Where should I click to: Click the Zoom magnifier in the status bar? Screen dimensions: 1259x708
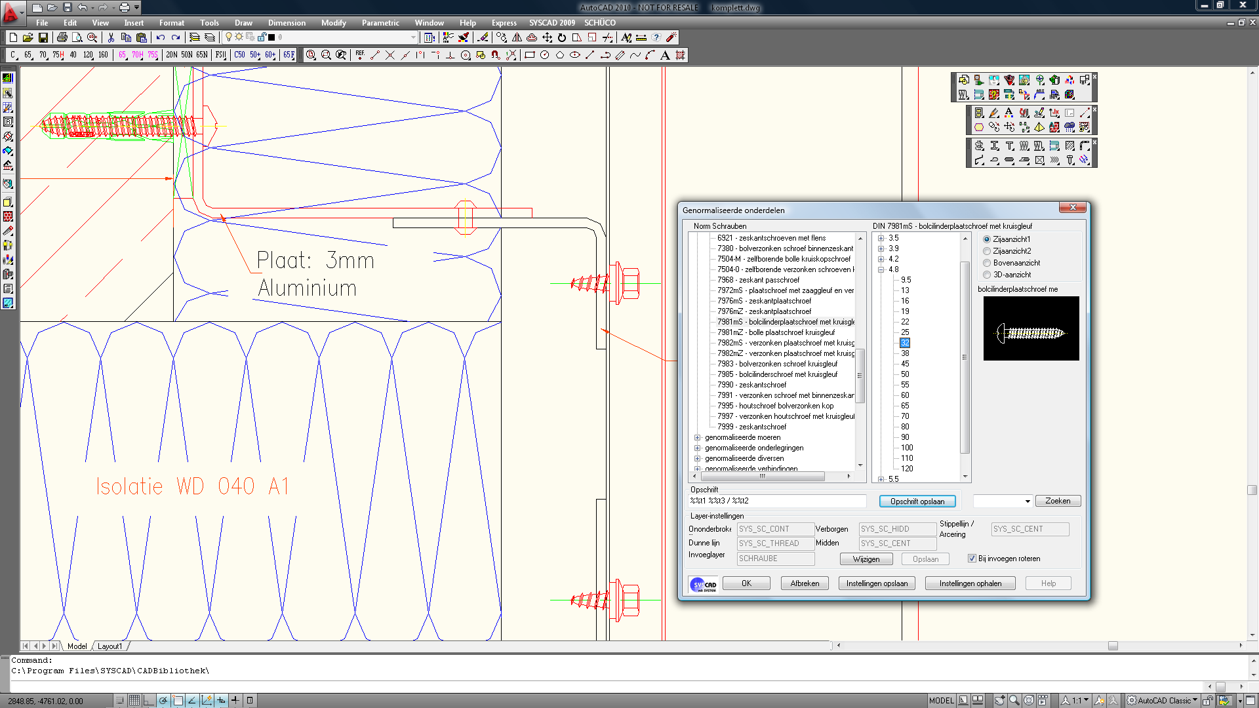pos(1014,699)
